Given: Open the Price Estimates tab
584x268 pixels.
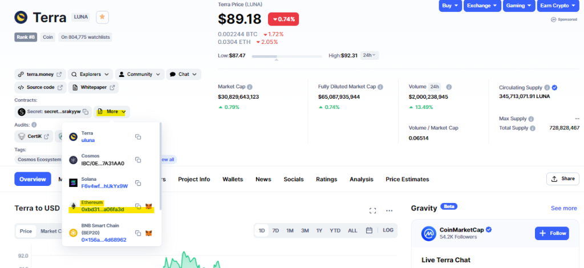Looking at the screenshot, I should [407, 180].
